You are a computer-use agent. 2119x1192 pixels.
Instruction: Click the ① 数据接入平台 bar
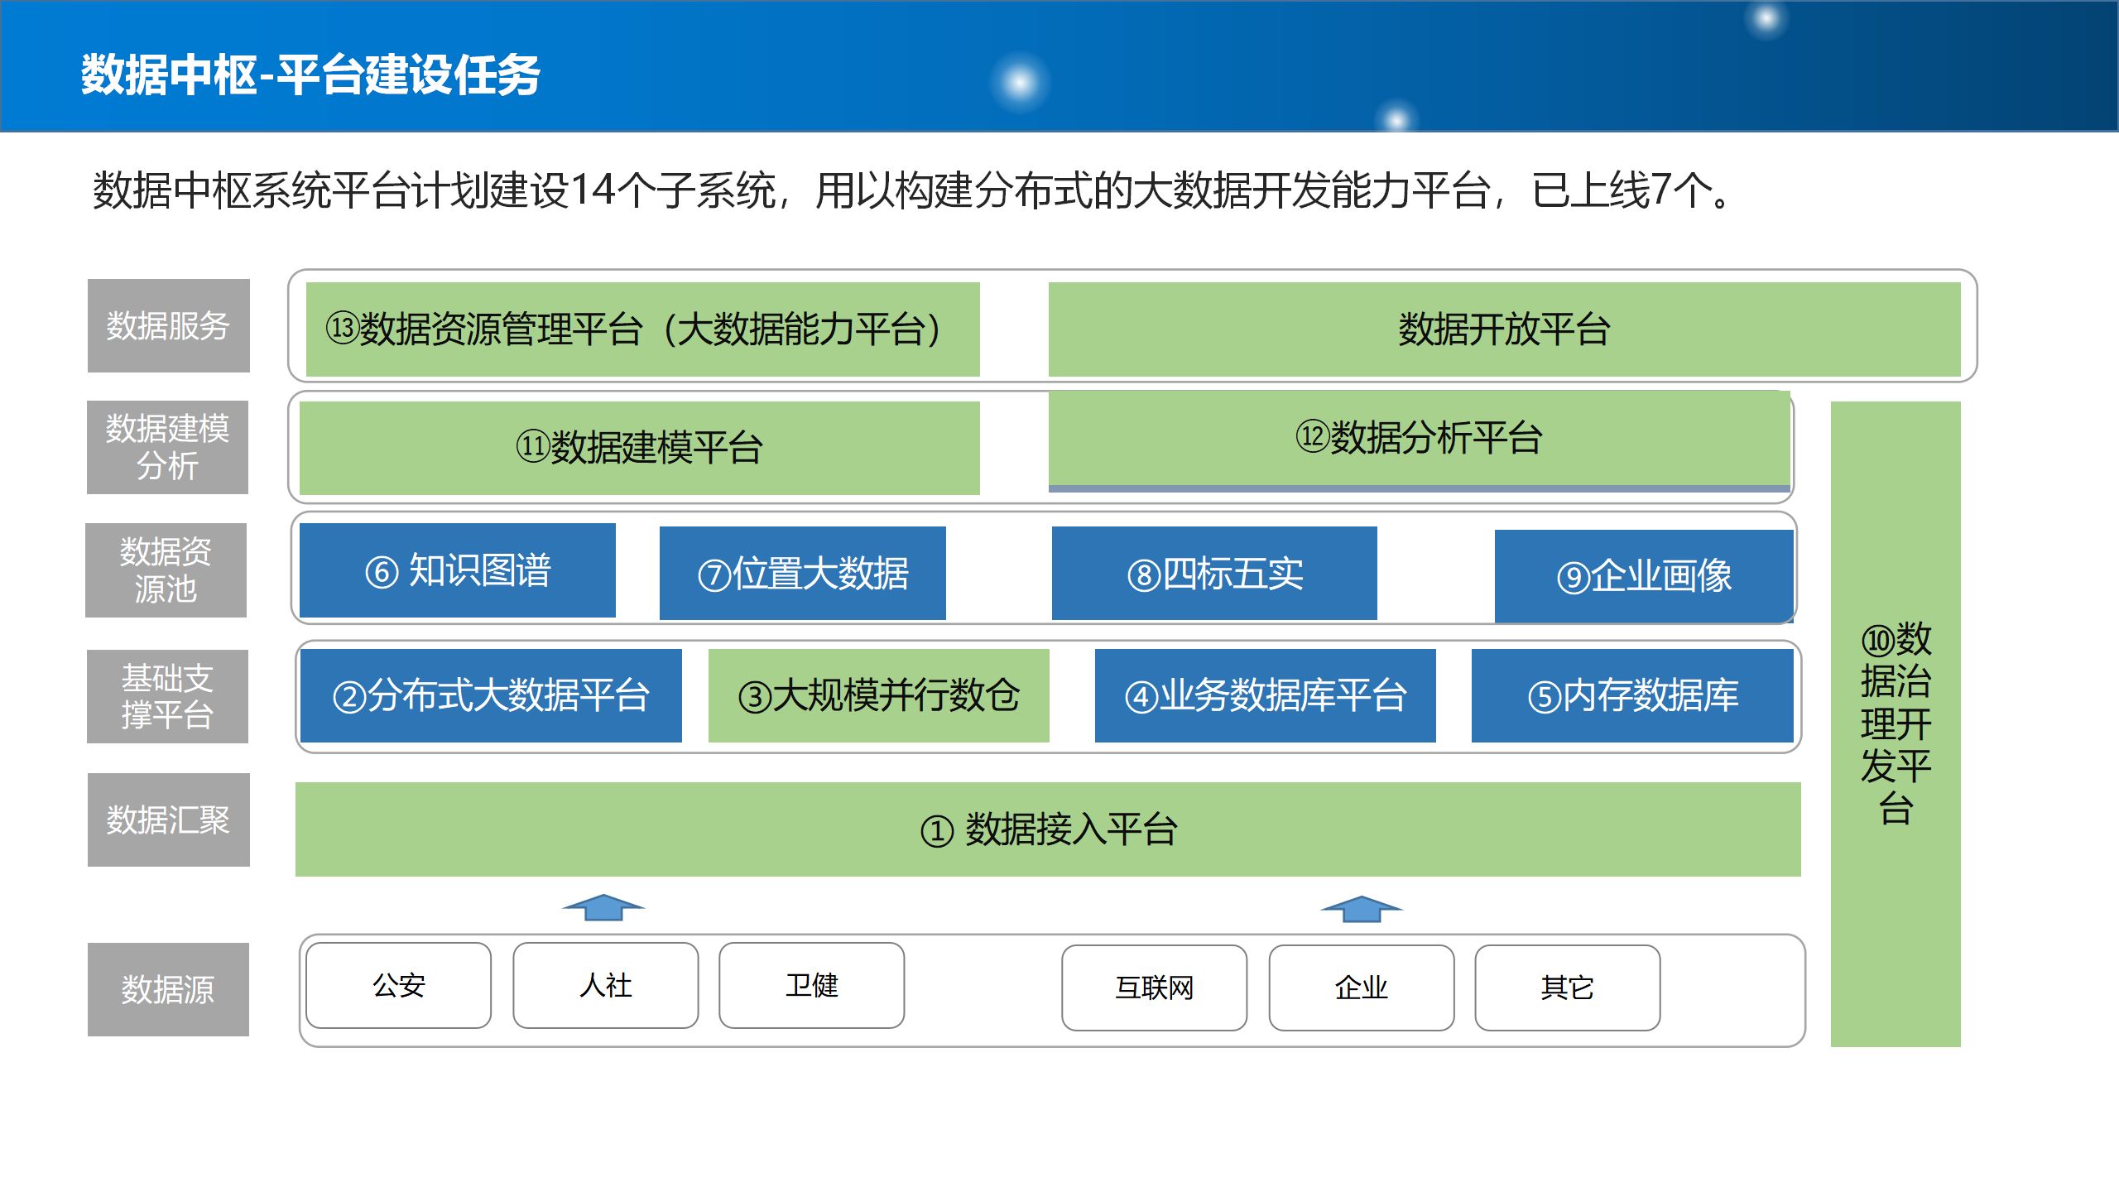(1048, 829)
